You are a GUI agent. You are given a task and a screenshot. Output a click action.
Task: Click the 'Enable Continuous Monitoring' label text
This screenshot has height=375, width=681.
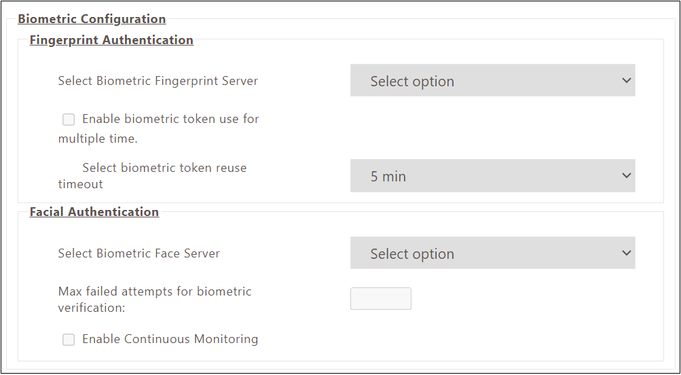pos(170,339)
